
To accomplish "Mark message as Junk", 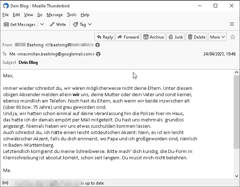I will point(175,37).
